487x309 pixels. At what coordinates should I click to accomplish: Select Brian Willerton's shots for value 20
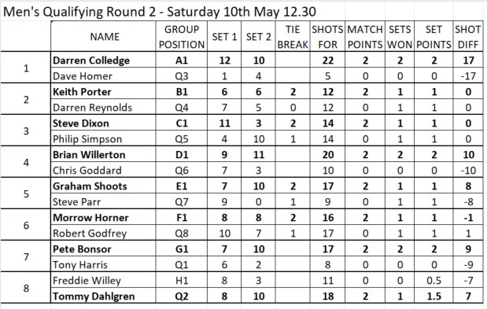(x=327, y=154)
